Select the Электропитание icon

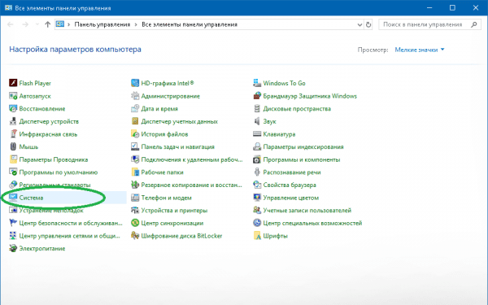point(13,248)
